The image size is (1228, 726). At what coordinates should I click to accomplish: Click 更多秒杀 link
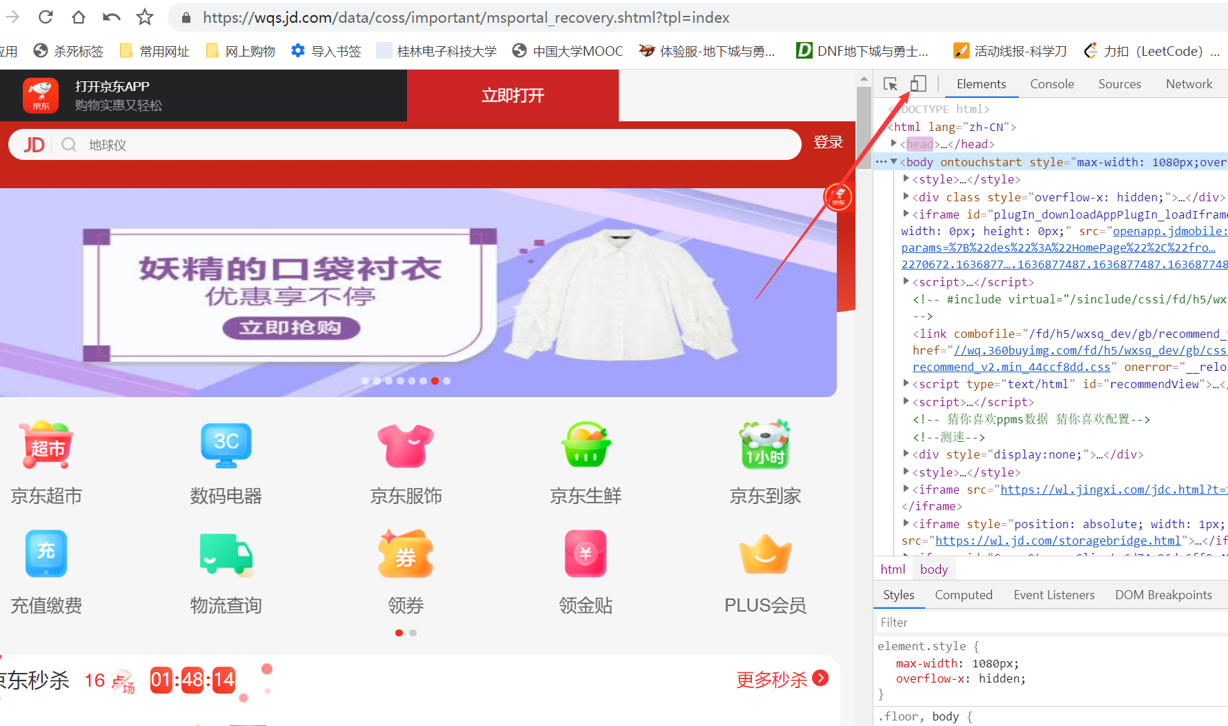tap(782, 679)
